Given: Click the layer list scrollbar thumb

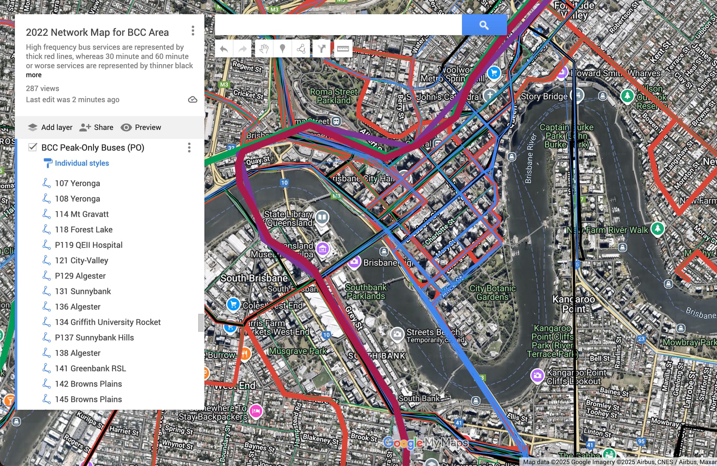Looking at the screenshot, I should (201, 322).
